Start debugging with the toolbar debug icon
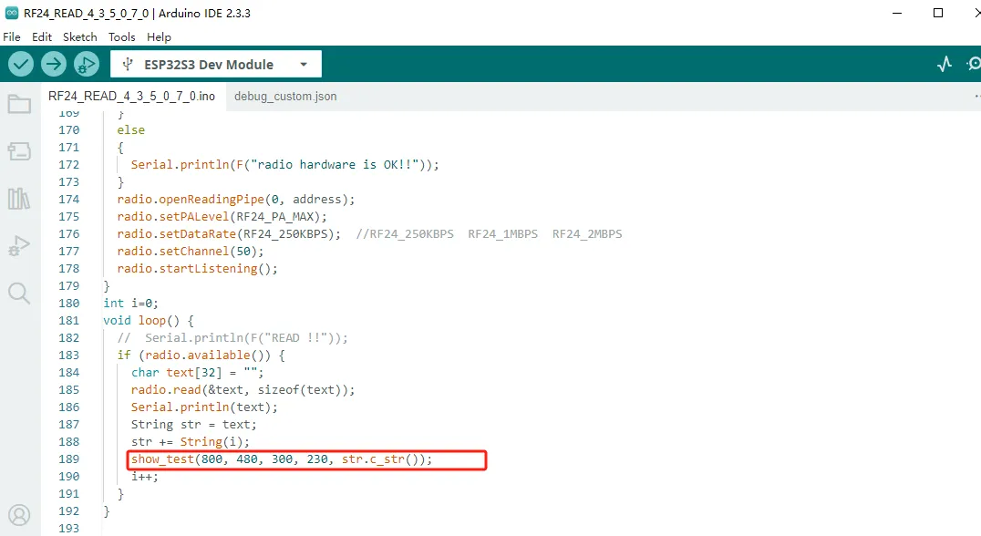The height and width of the screenshot is (536, 981). coord(87,64)
